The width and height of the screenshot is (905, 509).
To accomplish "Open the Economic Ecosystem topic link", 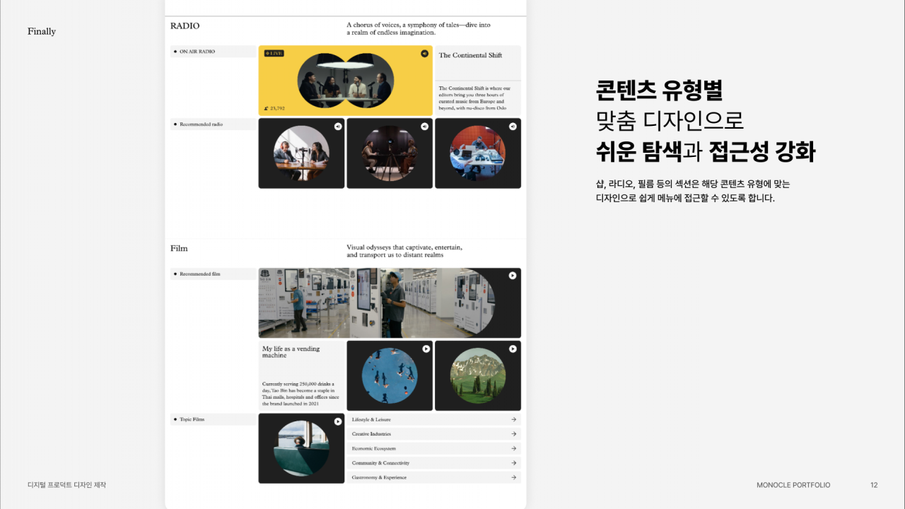I will pyautogui.click(x=373, y=448).
